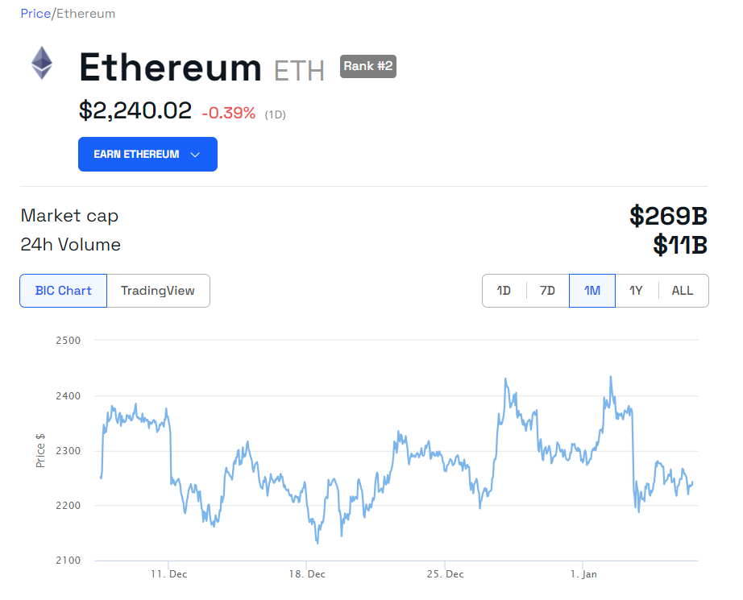Switch to the BIC Chart tab

pyautogui.click(x=64, y=291)
